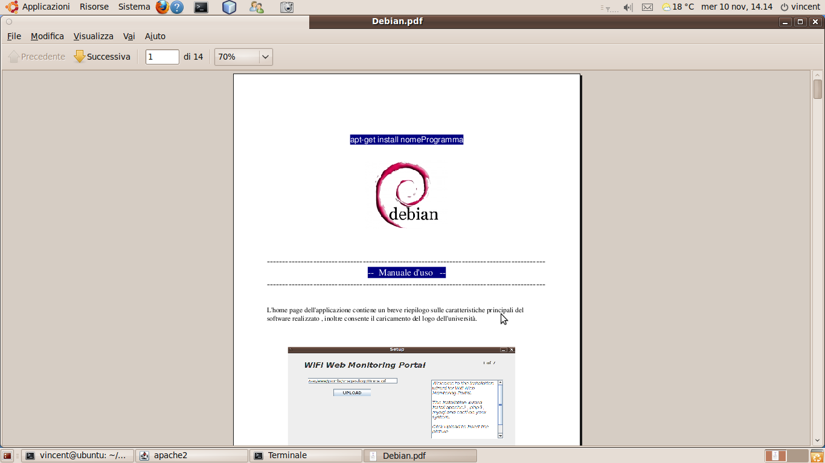The height and width of the screenshot is (463, 825).
Task: Launch the terminal from the top panel
Action: [x=201, y=7]
